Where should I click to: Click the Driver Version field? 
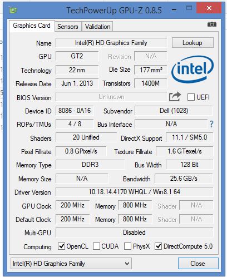[134, 192]
